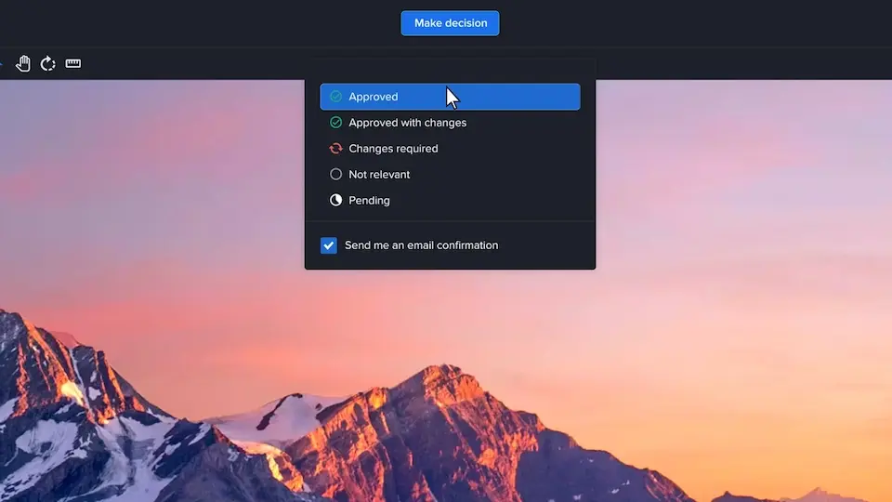
Task: Set the decision to Pending
Action: 369,201
